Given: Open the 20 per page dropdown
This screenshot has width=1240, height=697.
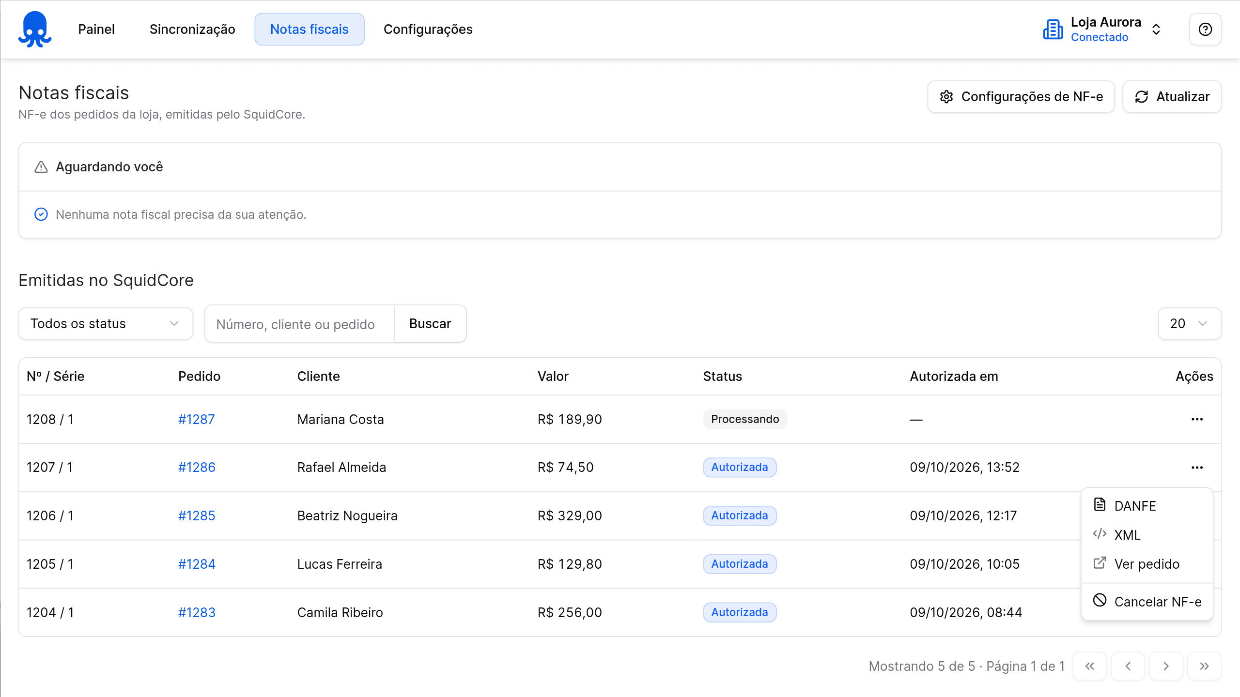Looking at the screenshot, I should pyautogui.click(x=1190, y=324).
